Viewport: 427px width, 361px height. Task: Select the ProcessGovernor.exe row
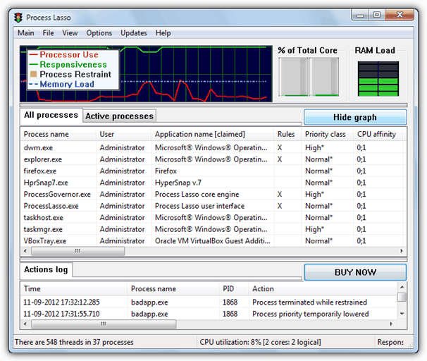(x=57, y=194)
